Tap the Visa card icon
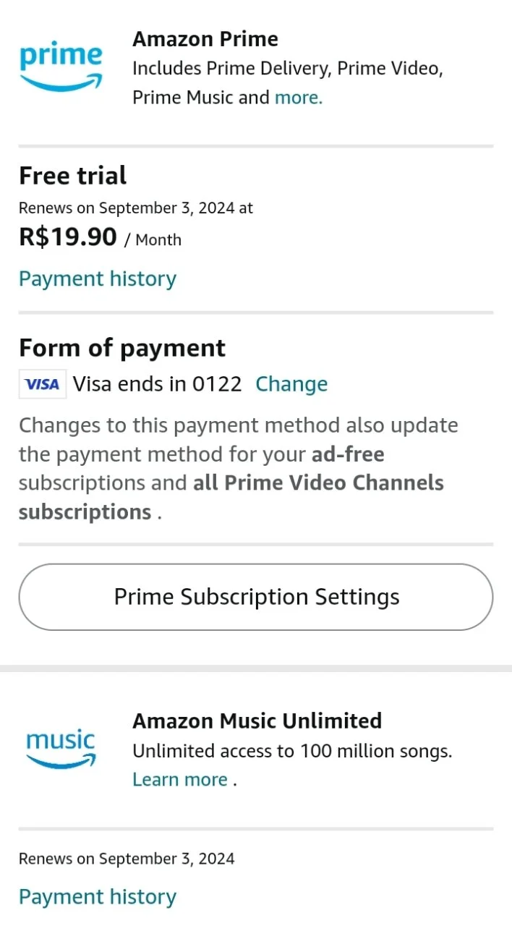This screenshot has width=512, height=926. (43, 384)
